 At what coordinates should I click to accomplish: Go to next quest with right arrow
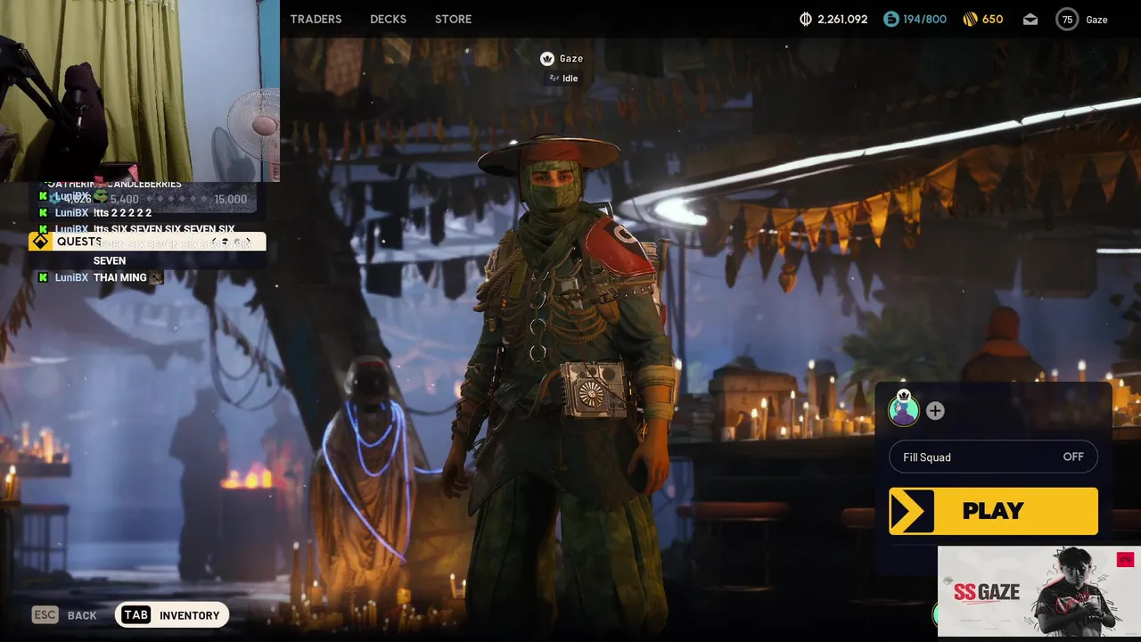pyautogui.click(x=248, y=243)
